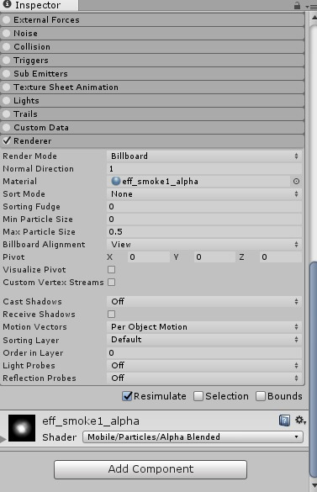Open the Shader Mobile/Particles/Alpha Blended dropdown
The height and width of the screenshot is (492, 317).
pyautogui.click(x=193, y=437)
